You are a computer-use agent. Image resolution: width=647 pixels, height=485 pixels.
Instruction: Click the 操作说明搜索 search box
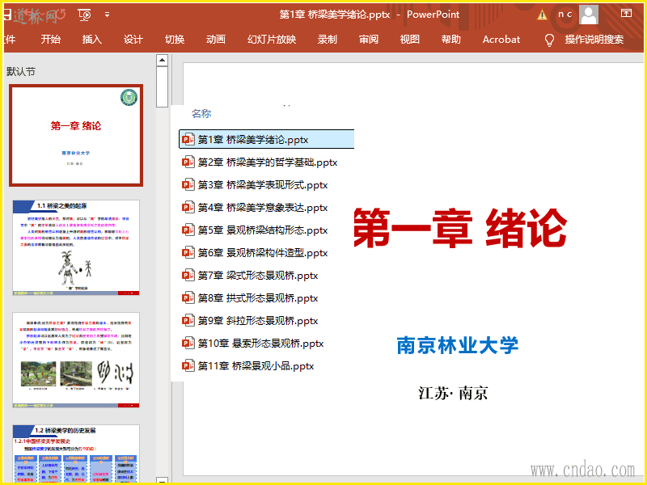pos(594,40)
